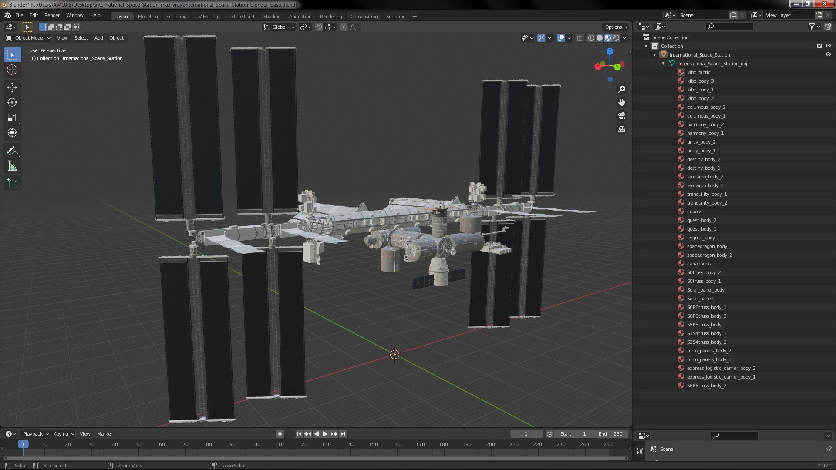The width and height of the screenshot is (836, 470).
Task: Collapse the Collection tree item
Action: (x=646, y=46)
